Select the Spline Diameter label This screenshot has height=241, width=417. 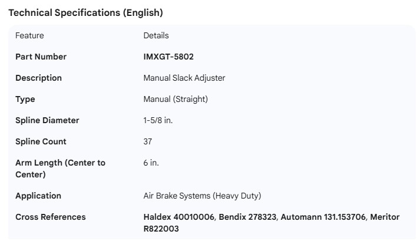tap(47, 120)
